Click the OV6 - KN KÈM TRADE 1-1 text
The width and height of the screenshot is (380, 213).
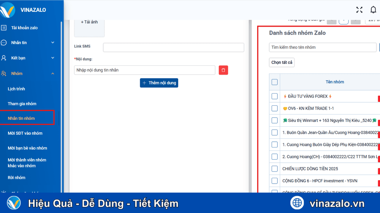(x=308, y=108)
